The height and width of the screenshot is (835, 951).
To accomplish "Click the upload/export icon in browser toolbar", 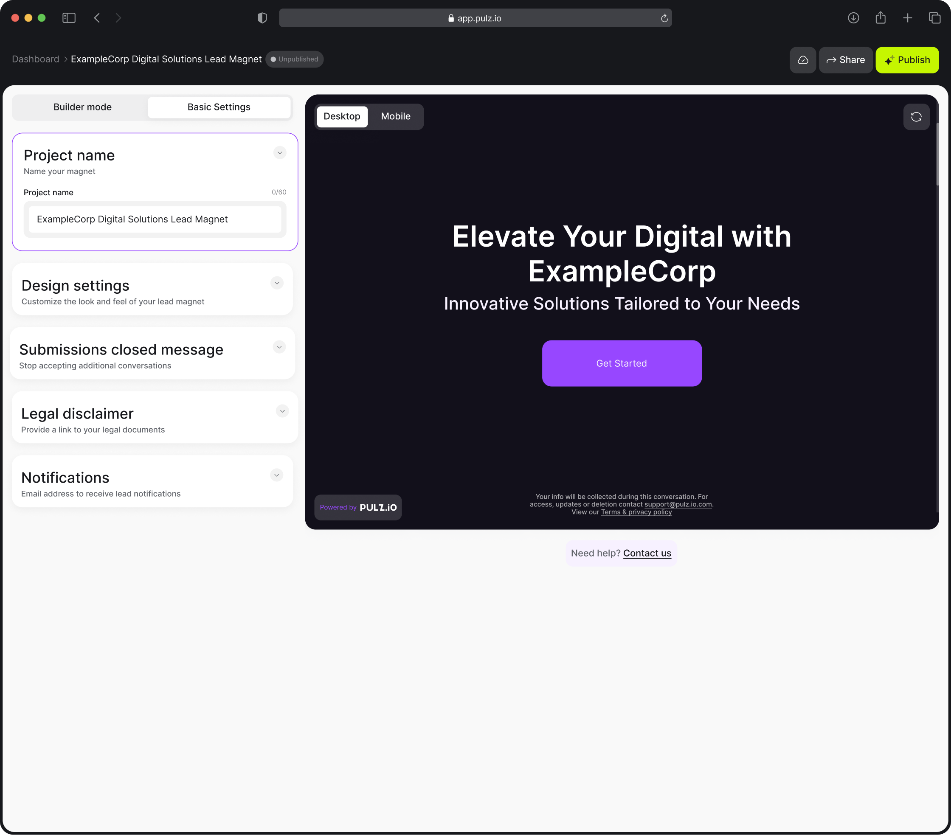I will pyautogui.click(x=881, y=18).
